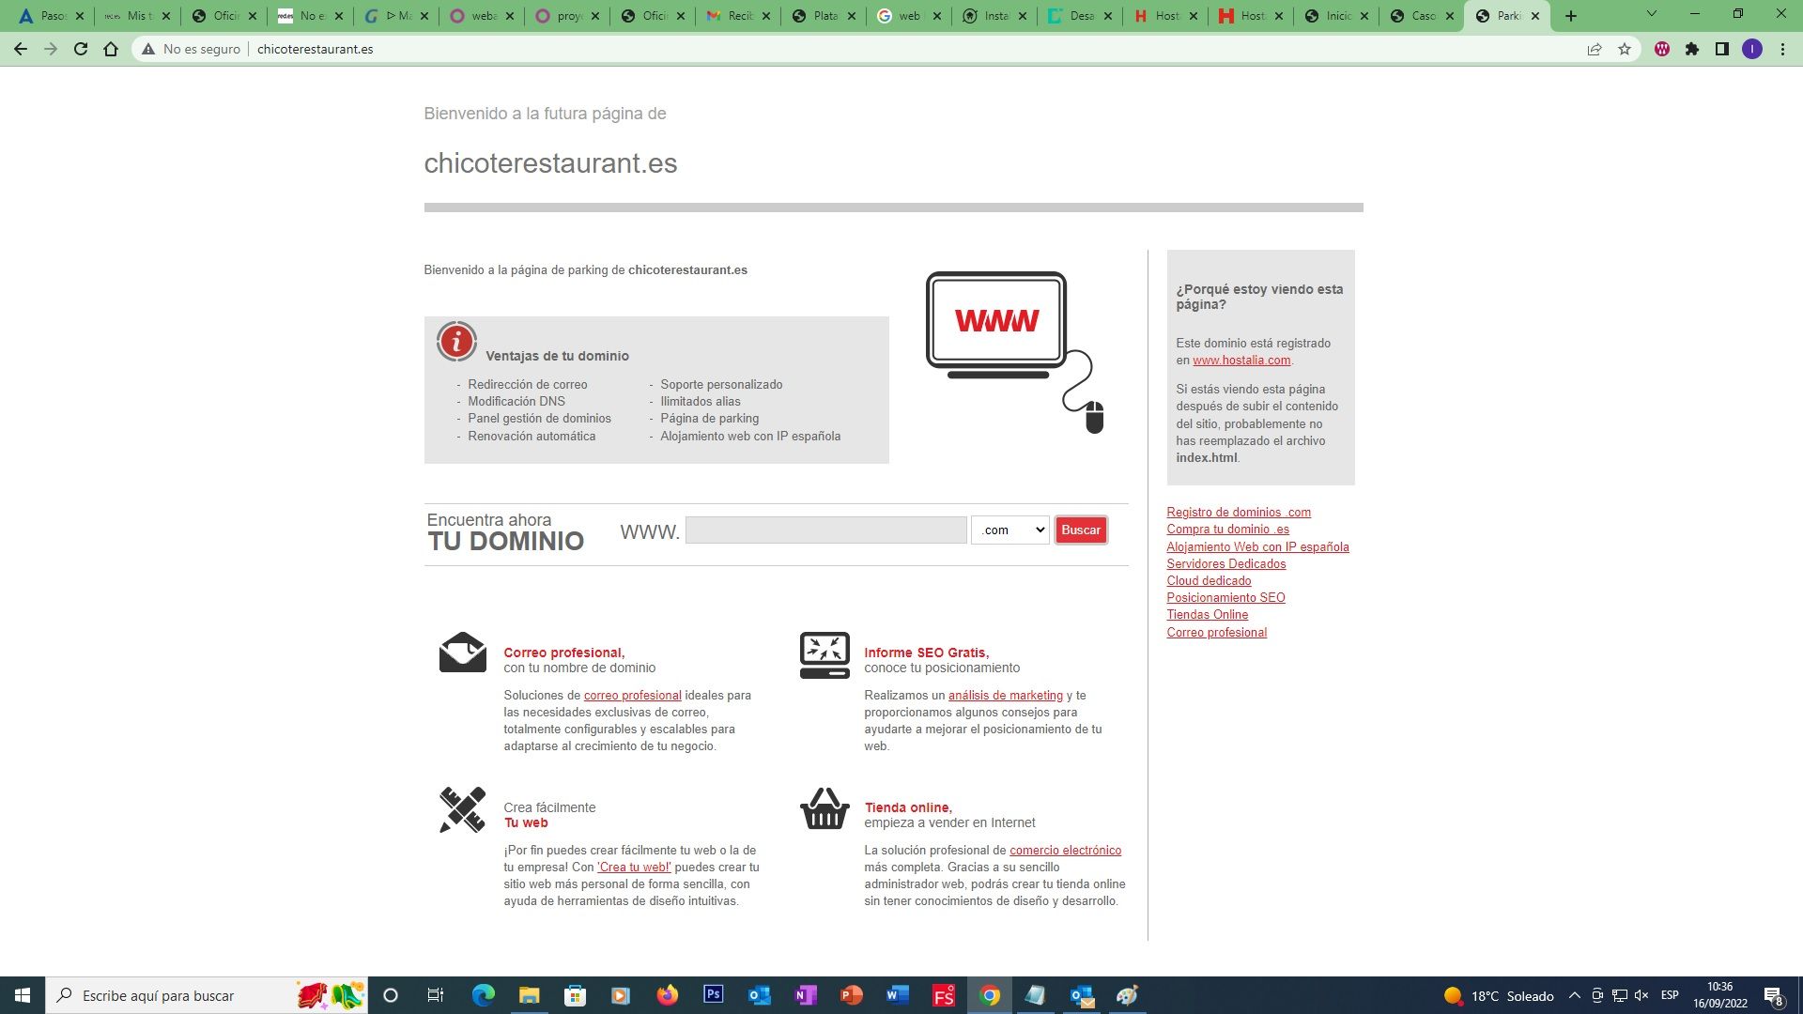Open Photoshop from the taskbar

point(713,994)
